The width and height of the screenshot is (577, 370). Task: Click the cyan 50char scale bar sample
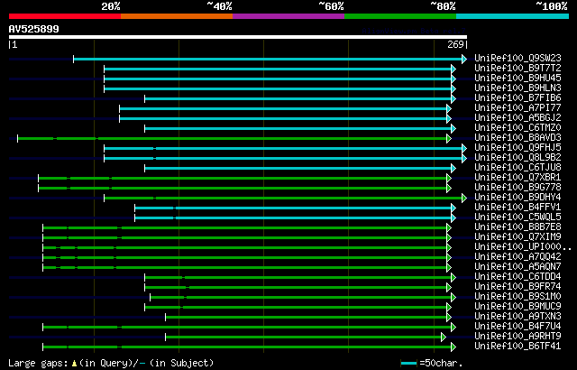(408, 364)
